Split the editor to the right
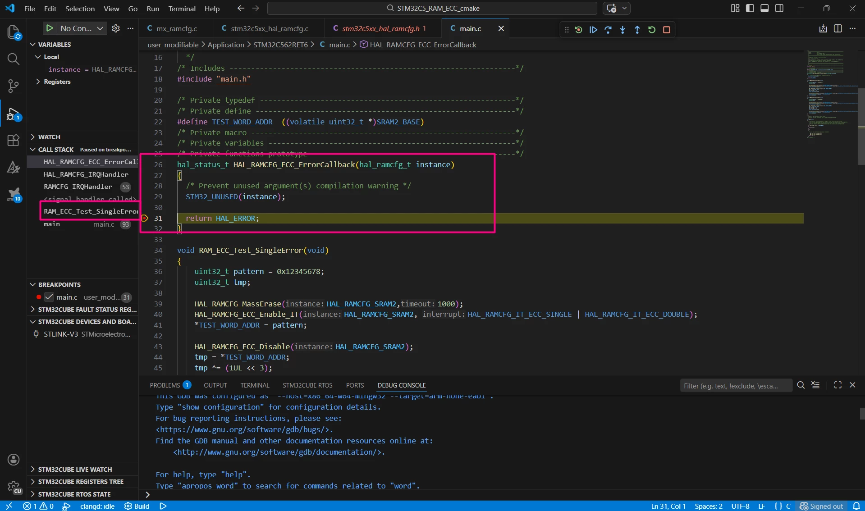 (838, 28)
